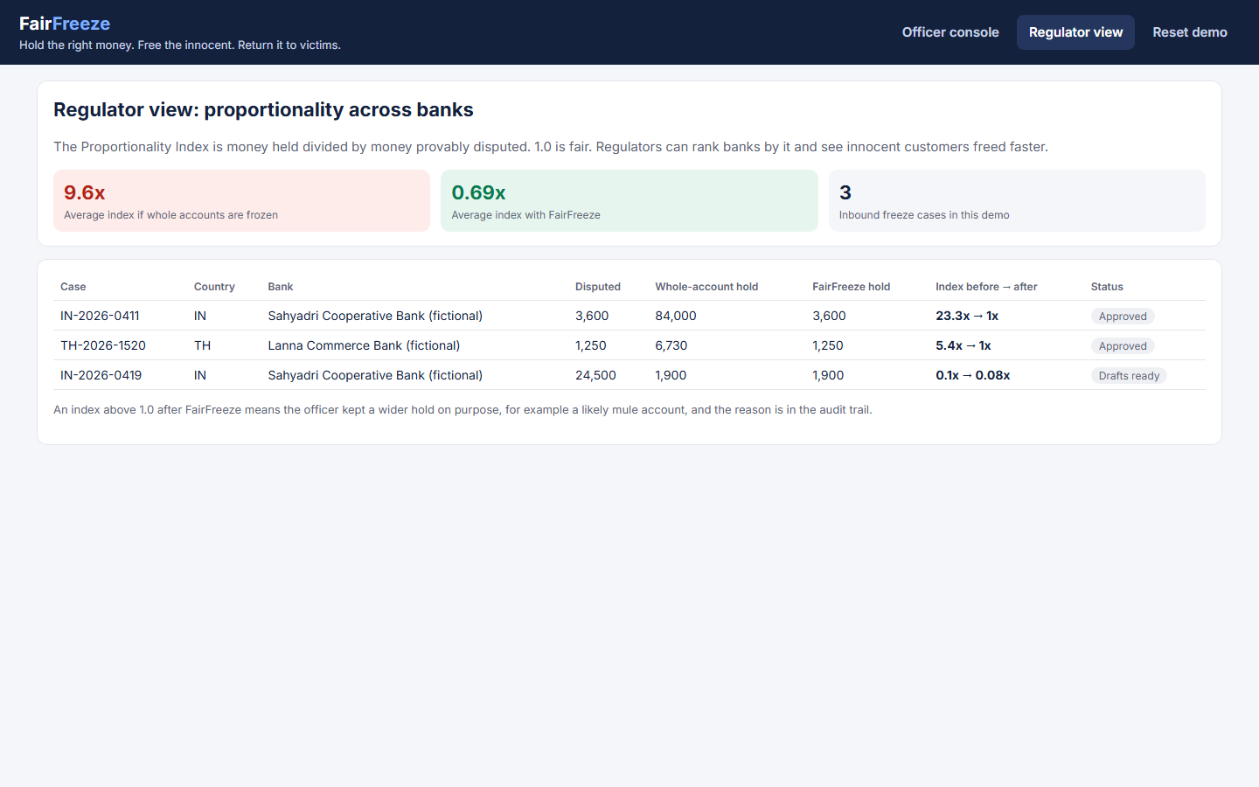Click the Whole-account hold column header
This screenshot has width=1259, height=787.
(x=706, y=287)
